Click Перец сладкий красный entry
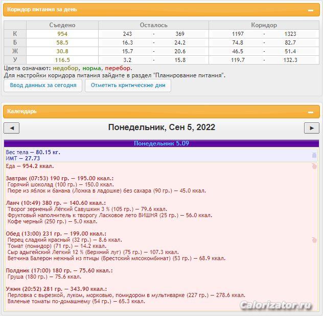 [x=65, y=240]
